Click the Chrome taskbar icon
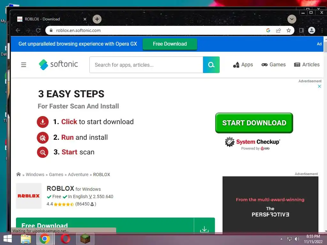 tap(45, 239)
